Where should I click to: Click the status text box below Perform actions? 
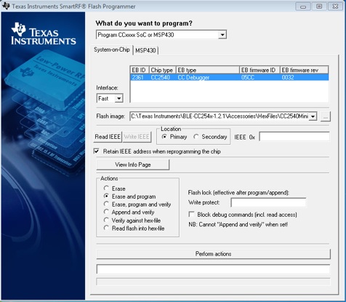213,269
